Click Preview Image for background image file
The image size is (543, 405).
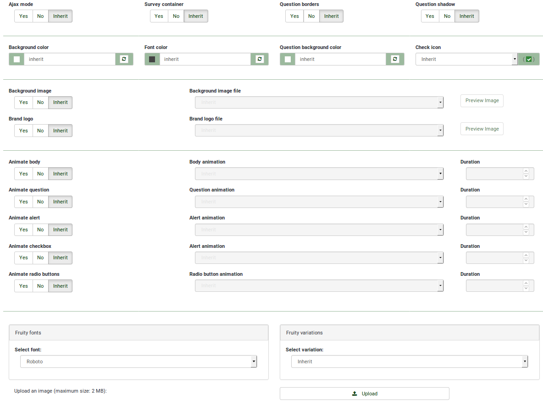(x=482, y=101)
